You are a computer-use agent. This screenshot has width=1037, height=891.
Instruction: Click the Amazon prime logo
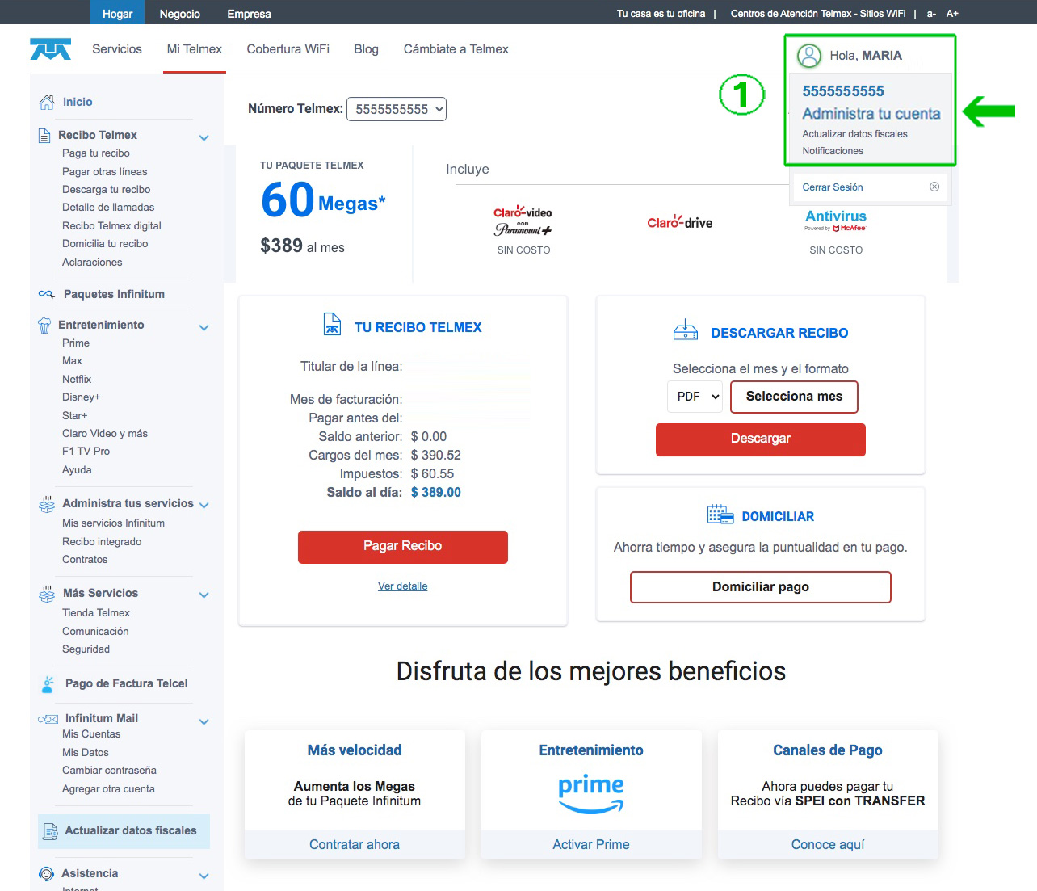coord(591,795)
